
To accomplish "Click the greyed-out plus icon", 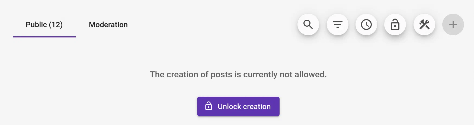I will click(x=453, y=25).
